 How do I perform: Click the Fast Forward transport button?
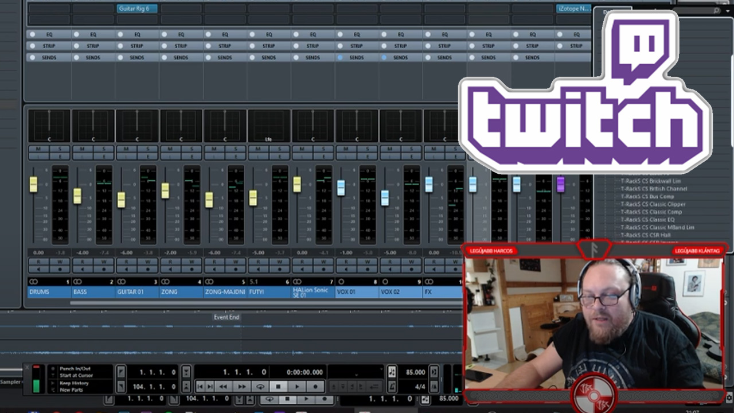point(241,387)
